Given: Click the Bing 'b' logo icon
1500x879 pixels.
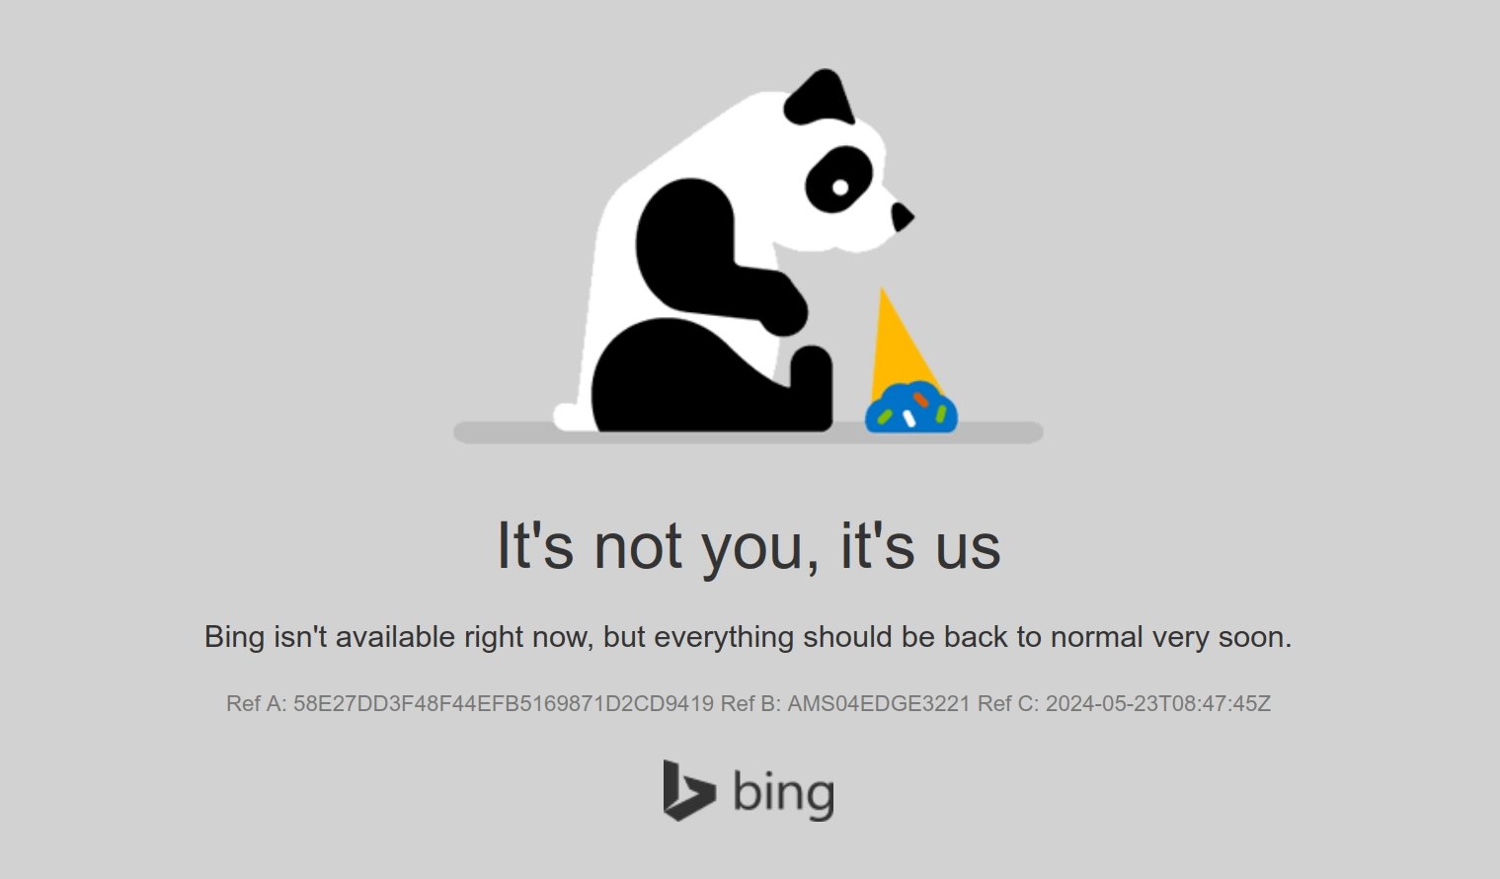Looking at the screenshot, I should tap(688, 790).
